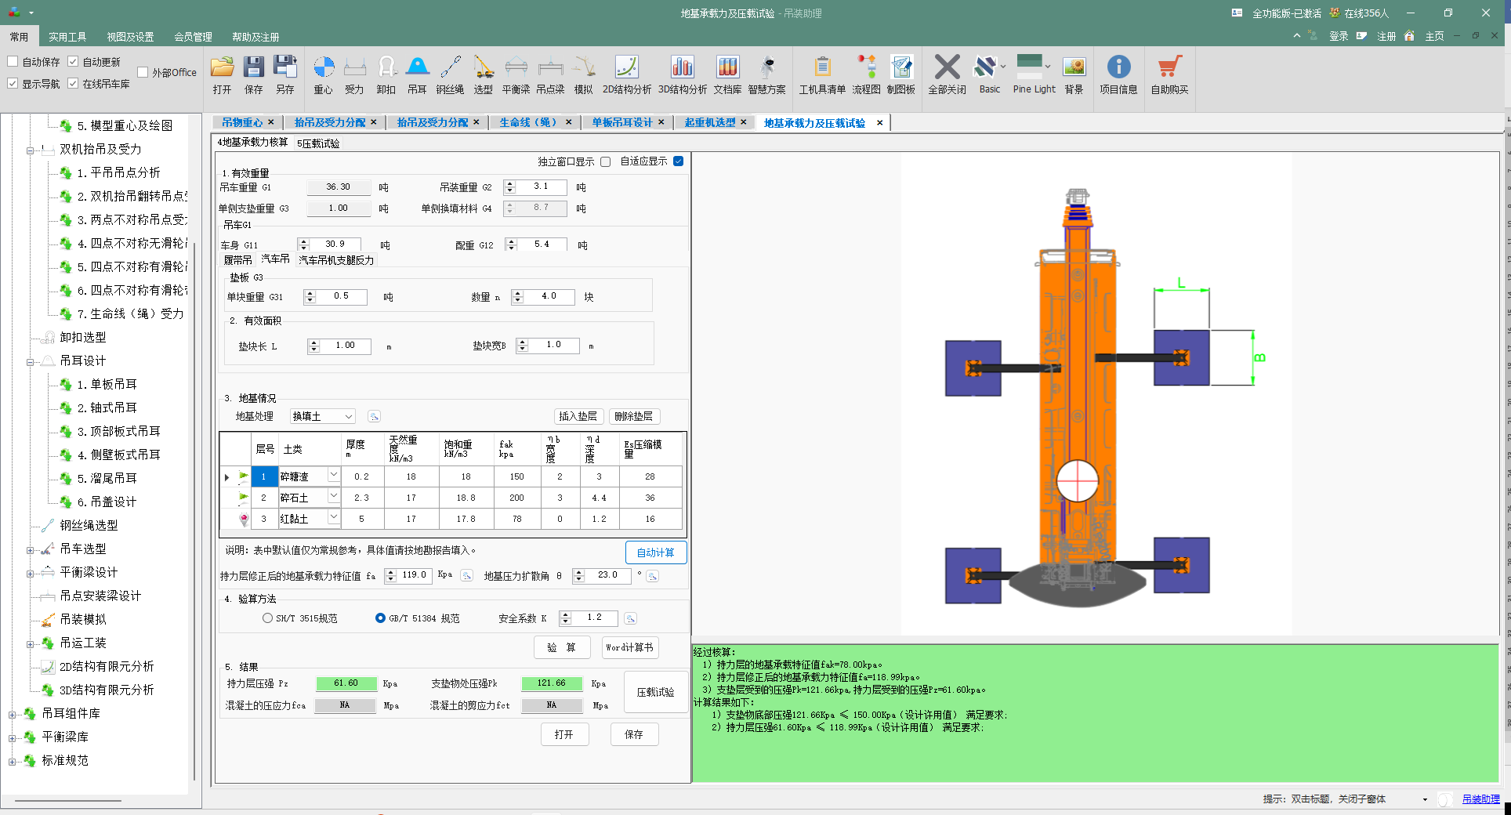The image size is (1511, 815).
Task: Click the 插入垫层 button
Action: 578,416
